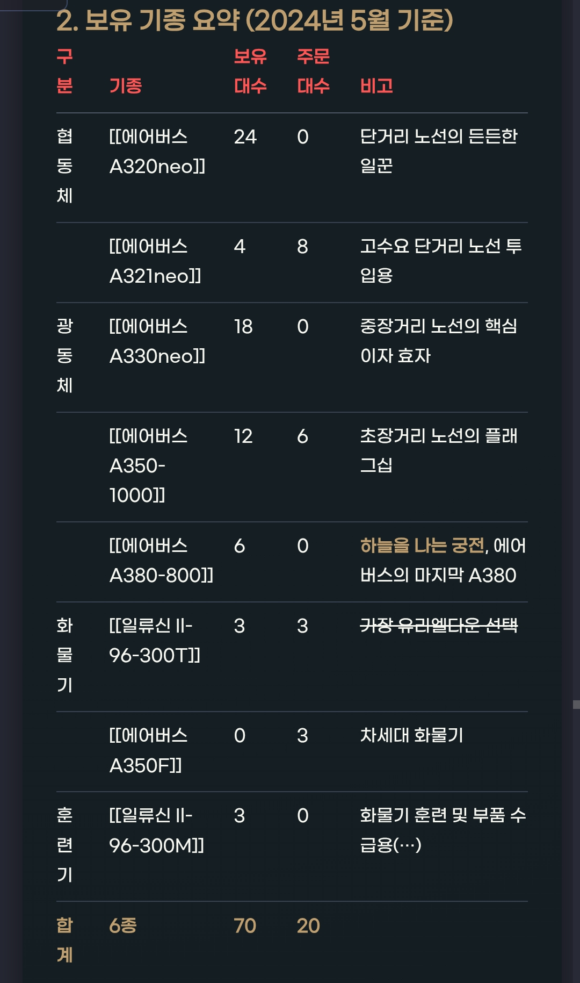Click the '협동체' category cell
The width and height of the screenshot is (580, 983).
point(65,166)
